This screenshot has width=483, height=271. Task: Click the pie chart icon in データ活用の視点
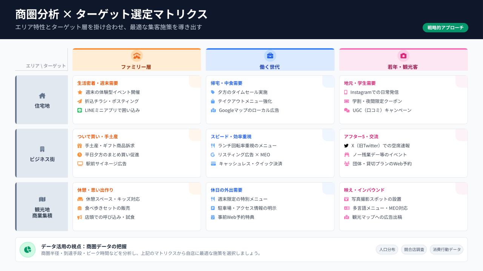pos(28,250)
